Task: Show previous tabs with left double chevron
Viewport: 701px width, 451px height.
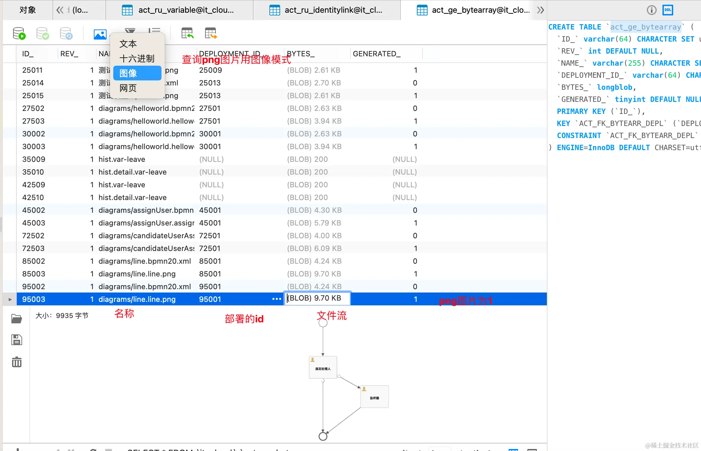Action: (x=60, y=10)
